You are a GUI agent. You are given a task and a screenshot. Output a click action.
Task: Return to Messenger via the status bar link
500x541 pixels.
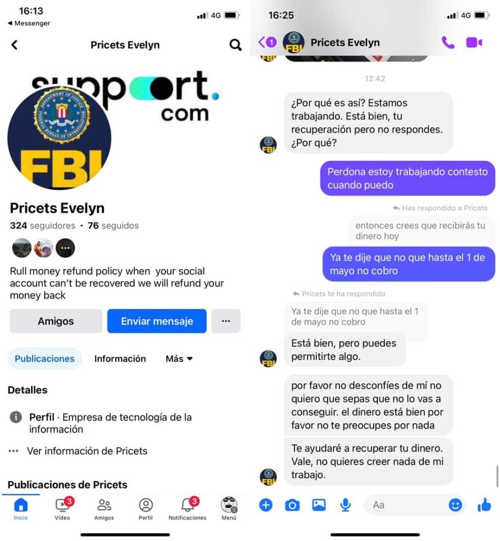(29, 23)
